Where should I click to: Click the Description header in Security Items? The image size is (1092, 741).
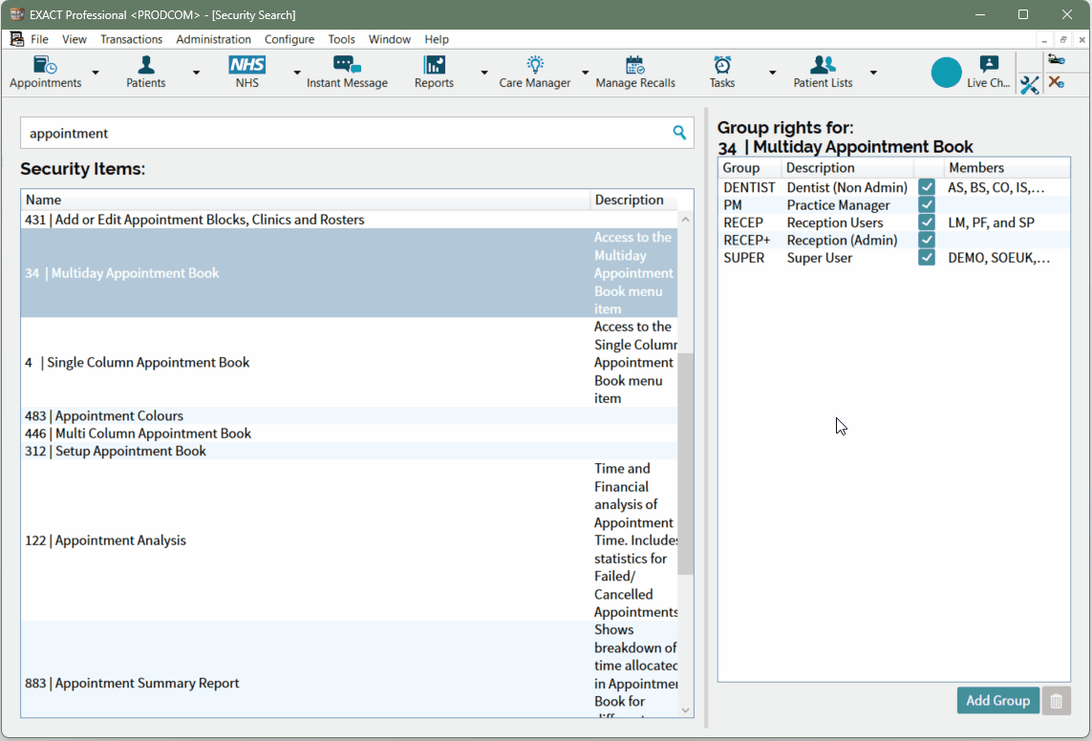tap(633, 200)
